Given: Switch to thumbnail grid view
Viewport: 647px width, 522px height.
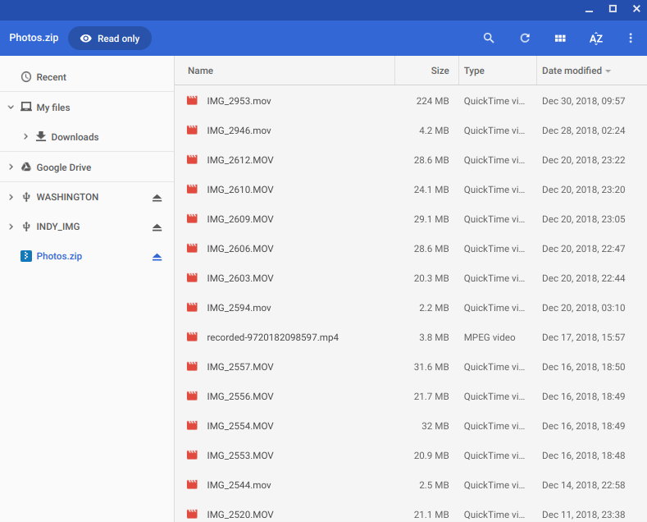Looking at the screenshot, I should click(560, 39).
